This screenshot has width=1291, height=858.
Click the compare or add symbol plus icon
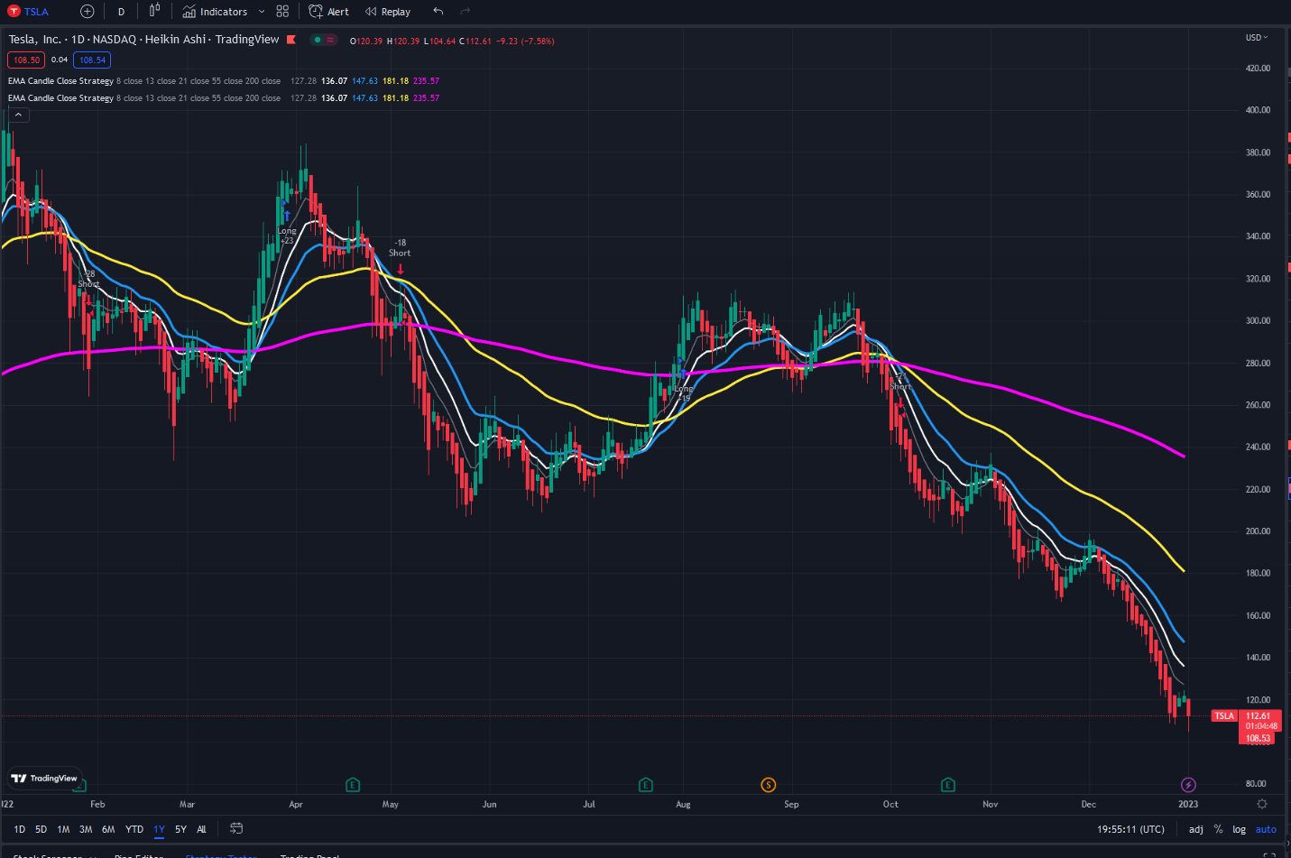pos(87,12)
